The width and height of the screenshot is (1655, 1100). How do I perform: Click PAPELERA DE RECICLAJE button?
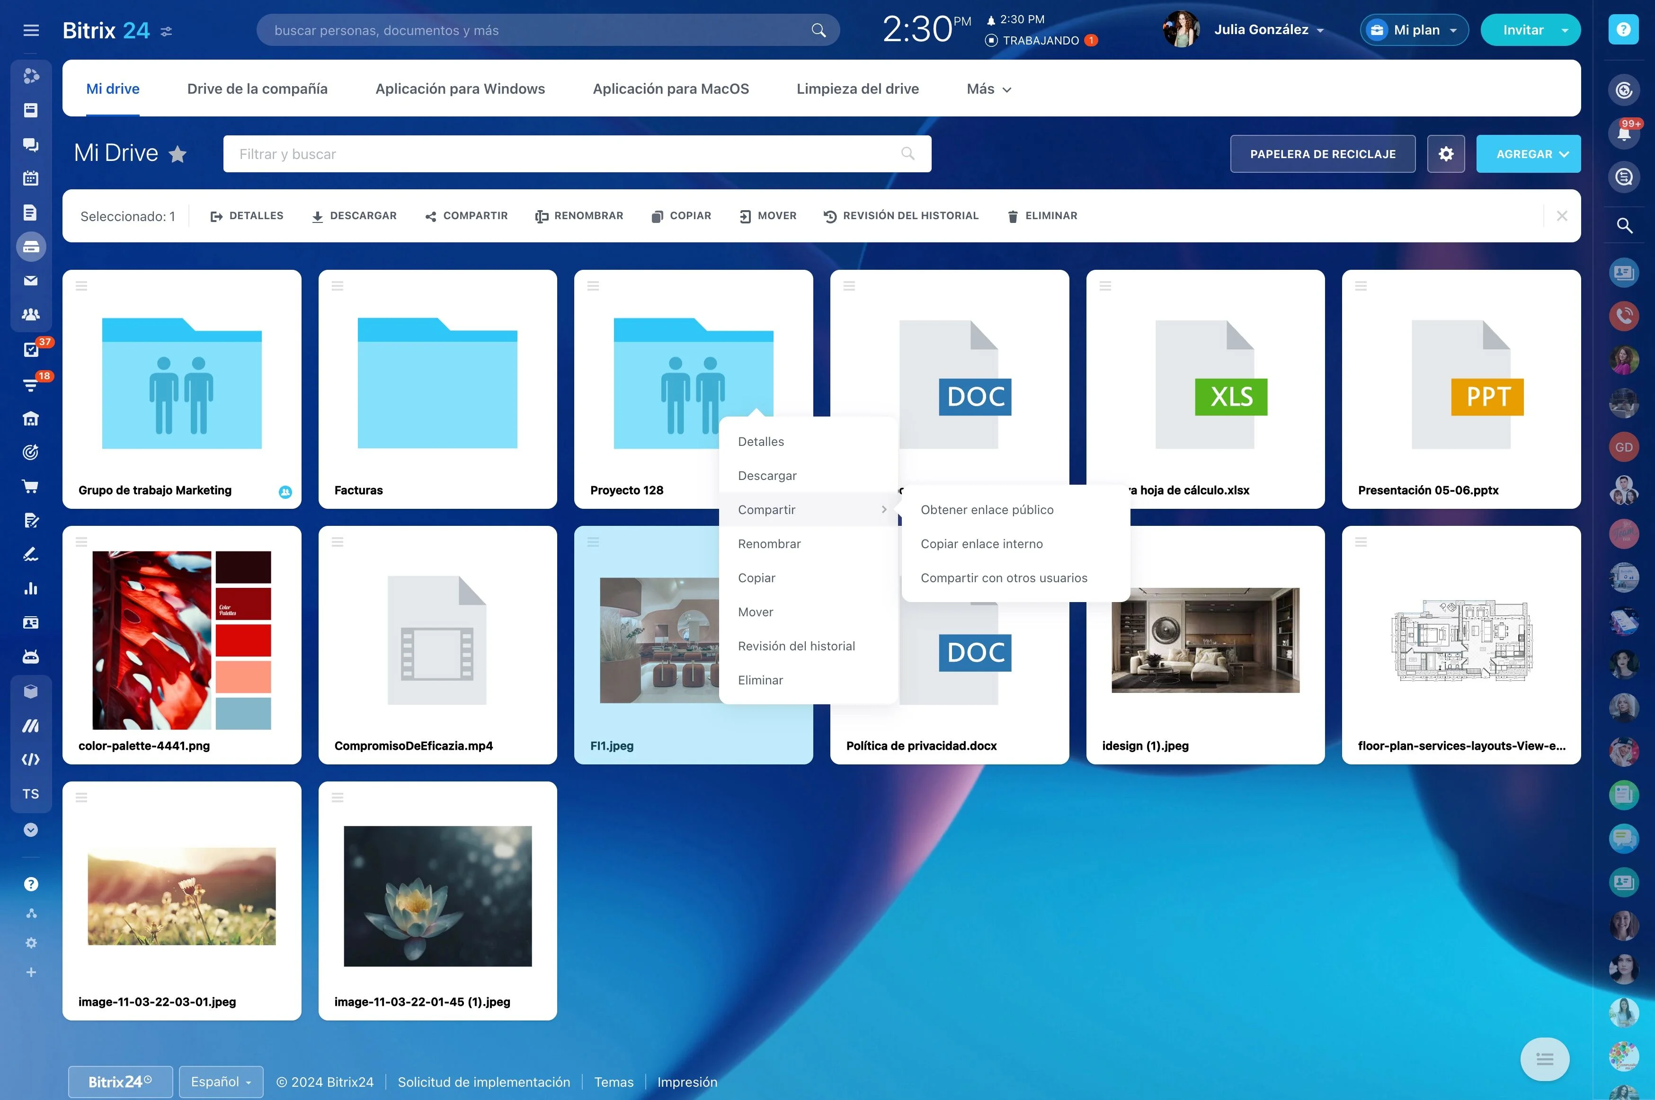pyautogui.click(x=1323, y=154)
